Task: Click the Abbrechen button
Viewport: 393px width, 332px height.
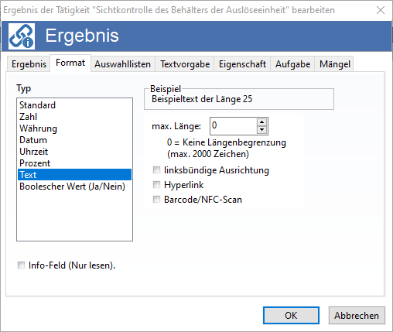Action: (x=357, y=315)
